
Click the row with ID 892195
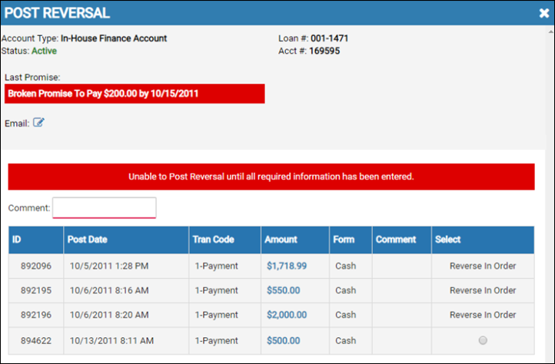pos(271,290)
